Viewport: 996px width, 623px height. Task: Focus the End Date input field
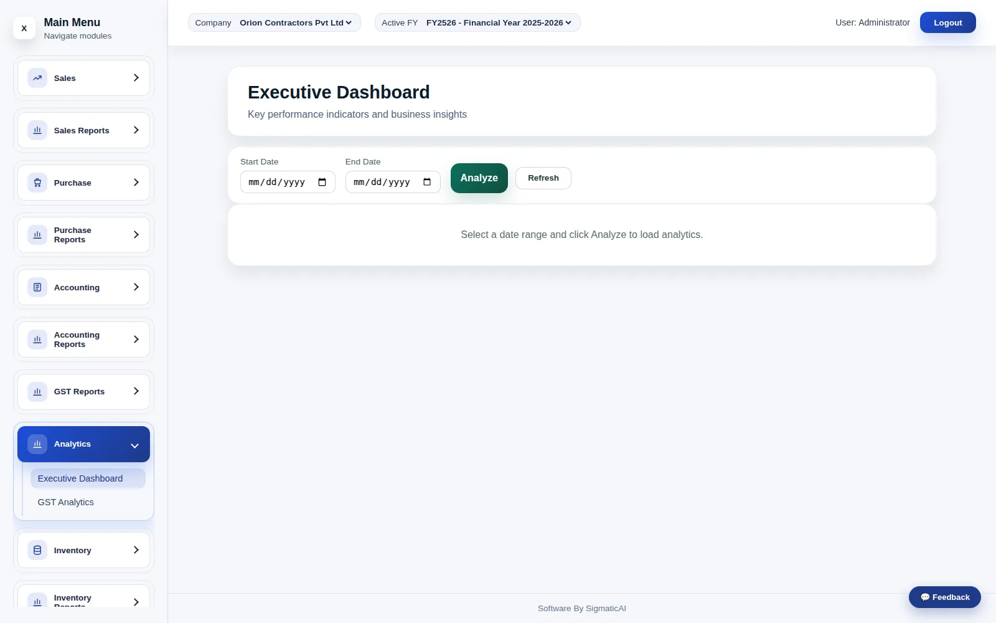pyautogui.click(x=393, y=182)
